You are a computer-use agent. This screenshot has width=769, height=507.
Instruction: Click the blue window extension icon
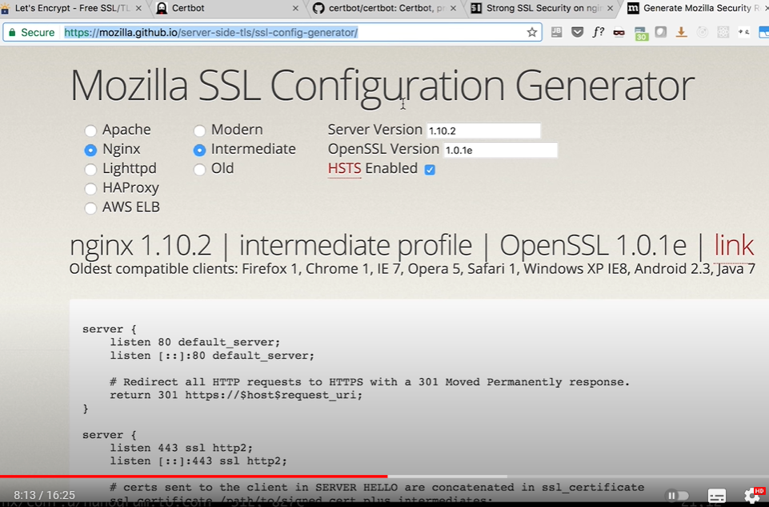coord(763,32)
